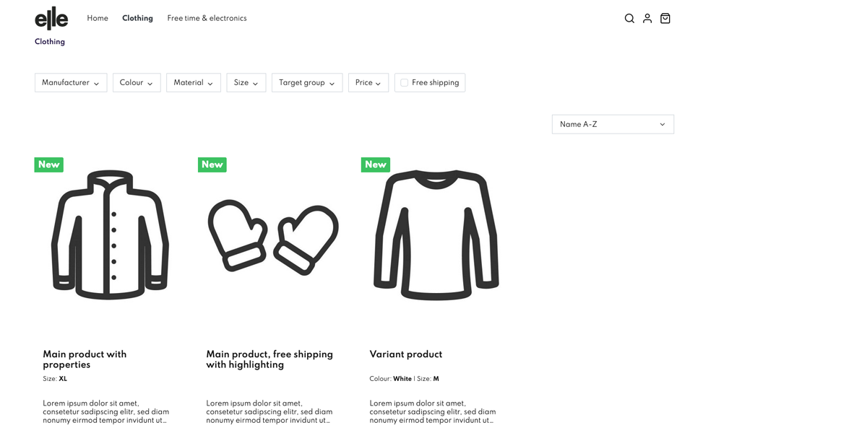The width and height of the screenshot is (867, 433).
Task: Open the shopping cart icon
Action: pyautogui.click(x=665, y=19)
